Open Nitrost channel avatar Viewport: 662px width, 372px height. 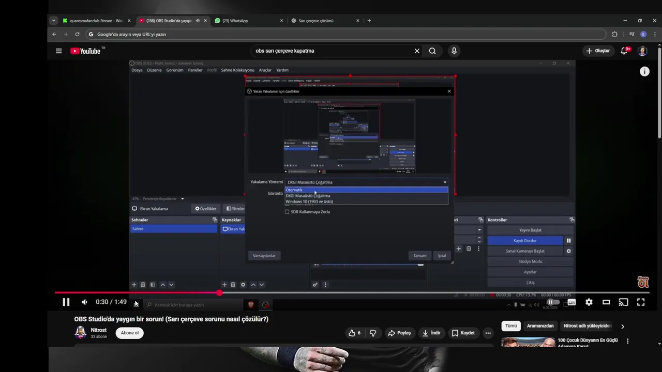pyautogui.click(x=81, y=332)
